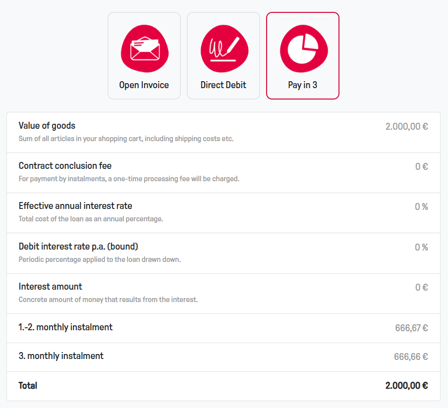This screenshot has height=408, width=448.
Task: Click the Debit interest rate p.a. heading
Action: [78, 247]
